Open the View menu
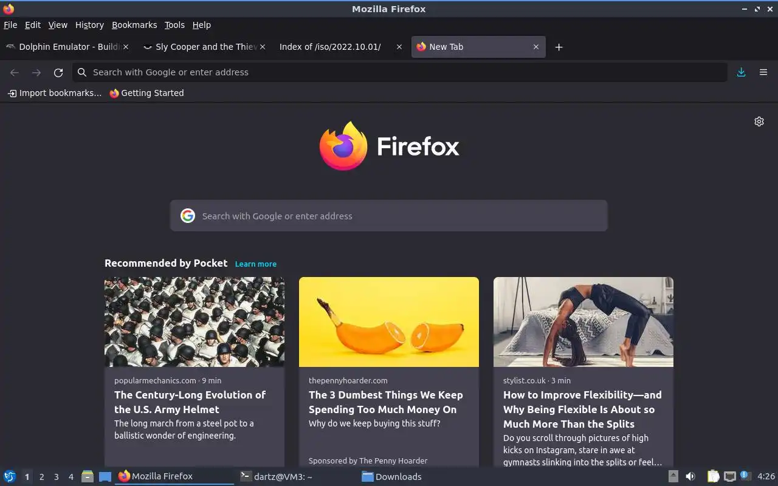Screen dimensions: 778x486 pyautogui.click(x=58, y=25)
